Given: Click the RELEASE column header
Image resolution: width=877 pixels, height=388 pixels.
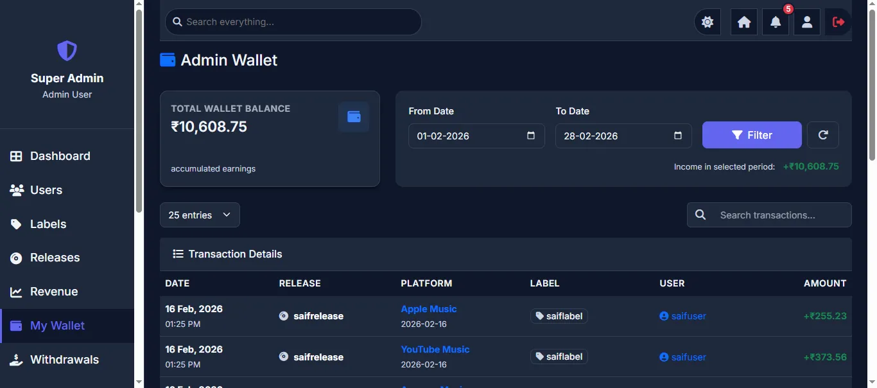Looking at the screenshot, I should (300, 283).
